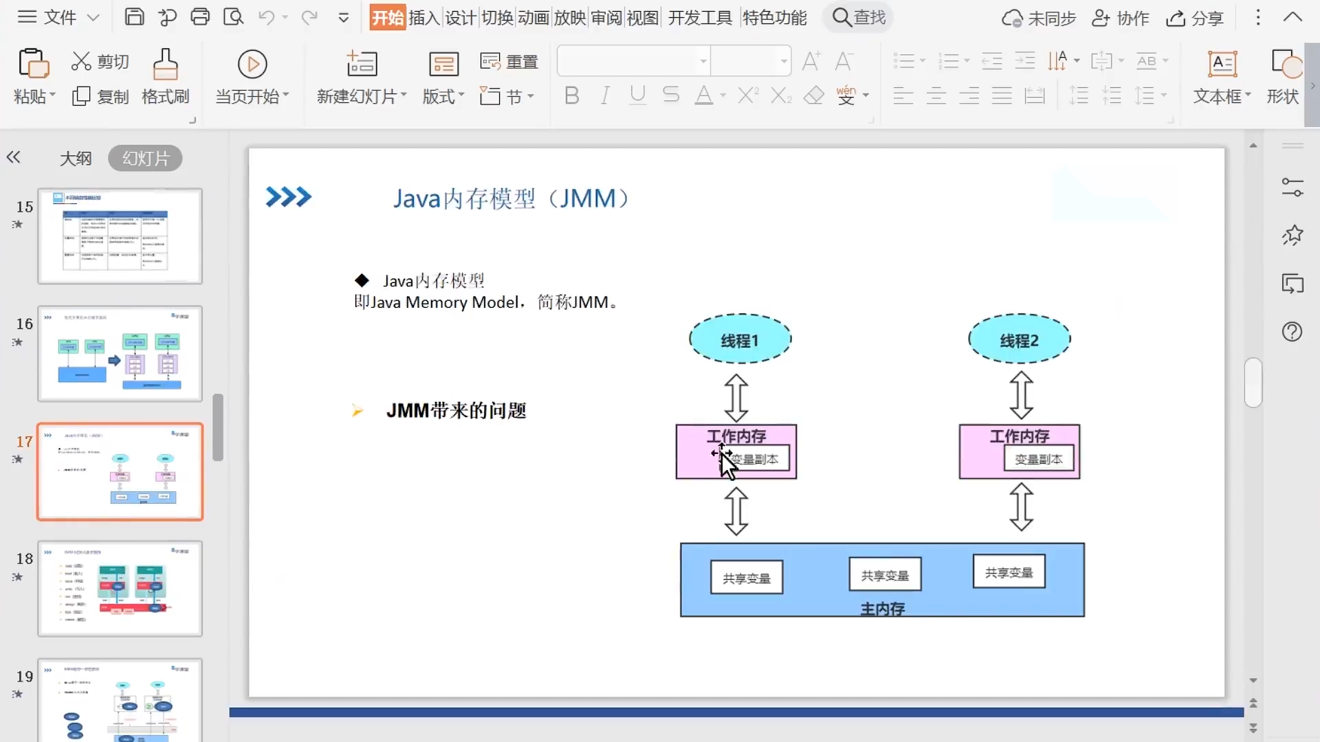This screenshot has width=1320, height=742.
Task: Toggle italic text formatting
Action: pos(604,95)
